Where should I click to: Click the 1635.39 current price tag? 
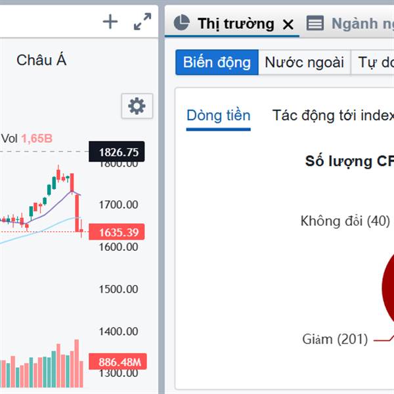(118, 232)
